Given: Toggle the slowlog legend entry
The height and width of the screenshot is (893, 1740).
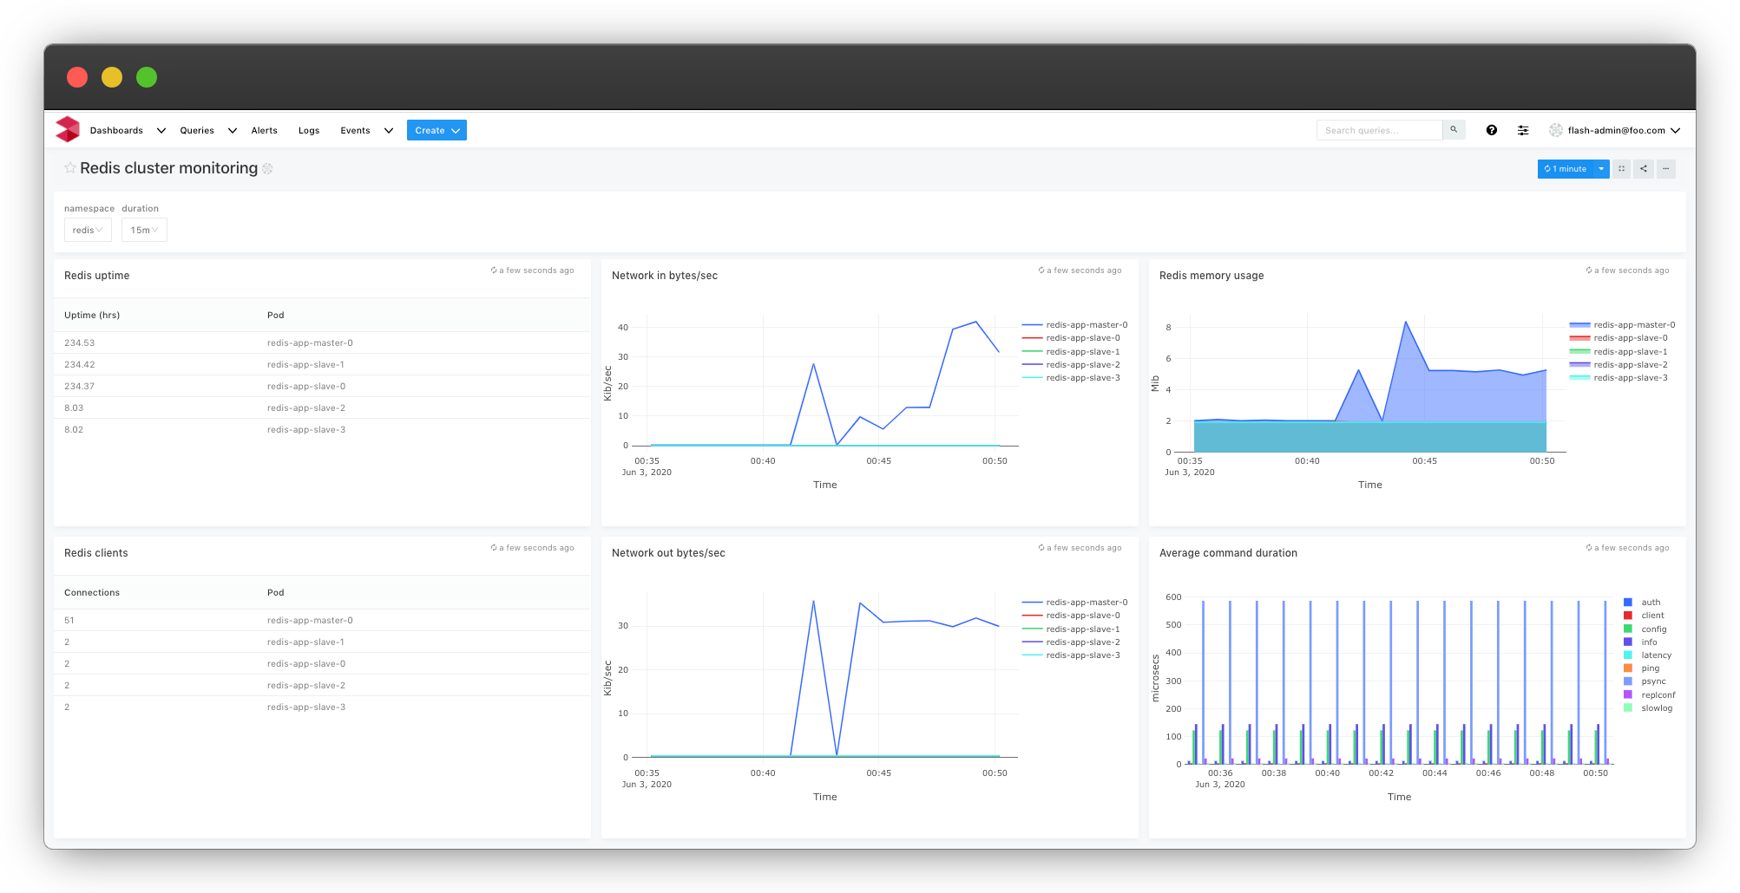Looking at the screenshot, I should (x=1648, y=708).
